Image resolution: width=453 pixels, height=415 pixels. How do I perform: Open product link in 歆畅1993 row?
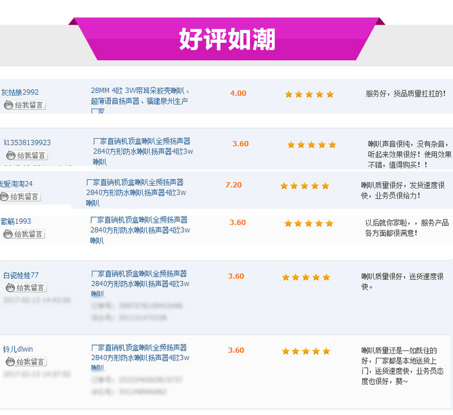click(x=140, y=230)
